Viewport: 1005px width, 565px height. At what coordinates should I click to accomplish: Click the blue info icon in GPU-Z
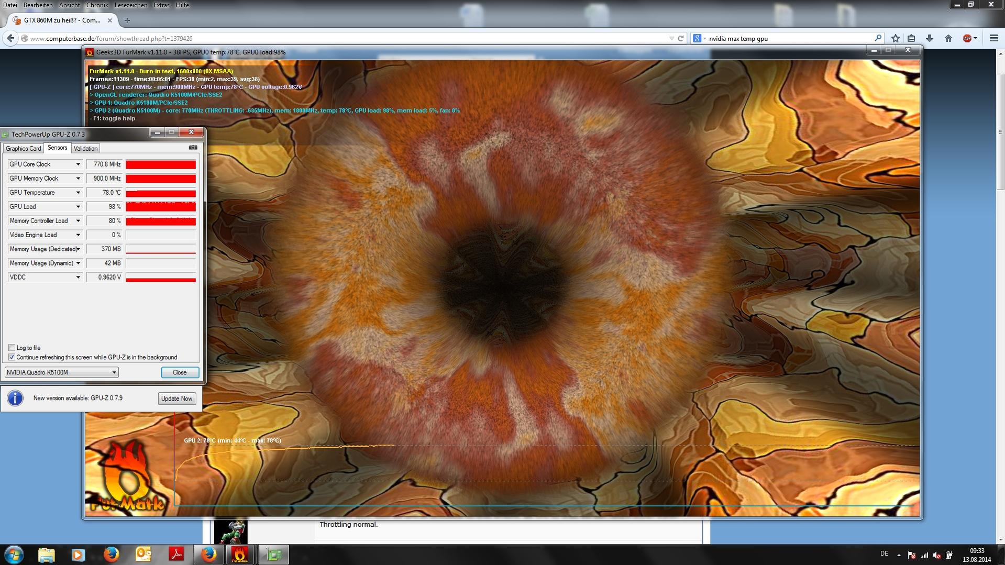15,398
